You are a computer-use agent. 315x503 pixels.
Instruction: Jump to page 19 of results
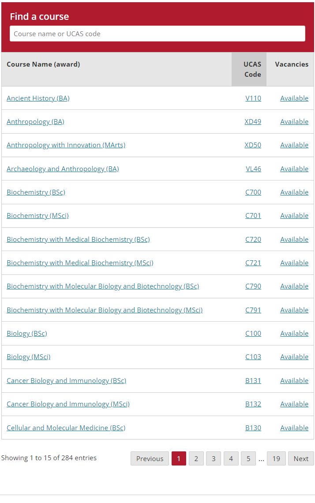tap(276, 458)
